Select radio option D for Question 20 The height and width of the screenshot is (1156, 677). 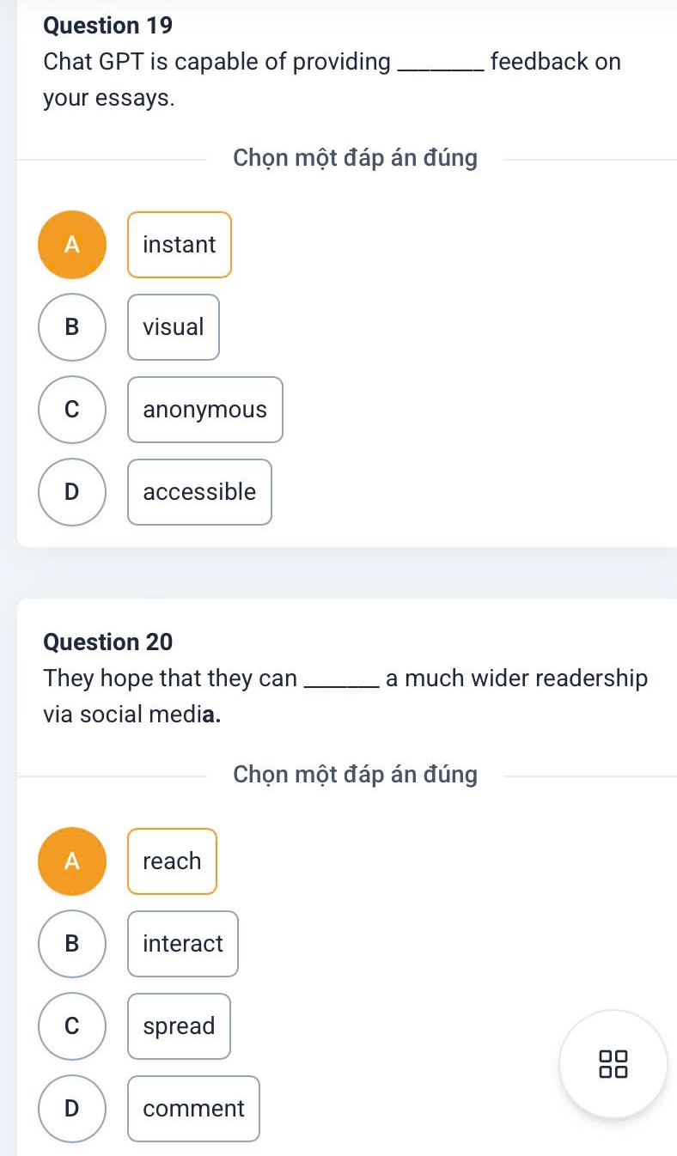73,1109
